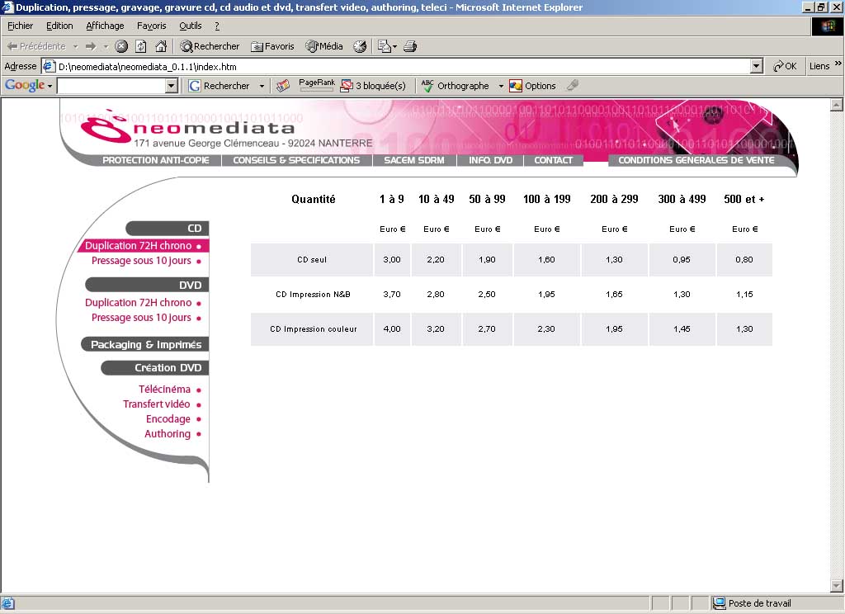Click the Google logo on the toolbar

[x=25, y=85]
